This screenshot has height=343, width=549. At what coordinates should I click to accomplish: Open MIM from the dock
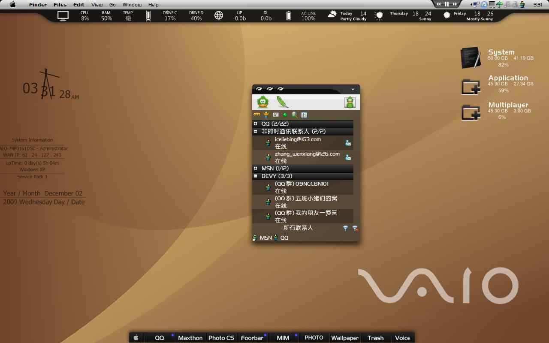[283, 338]
